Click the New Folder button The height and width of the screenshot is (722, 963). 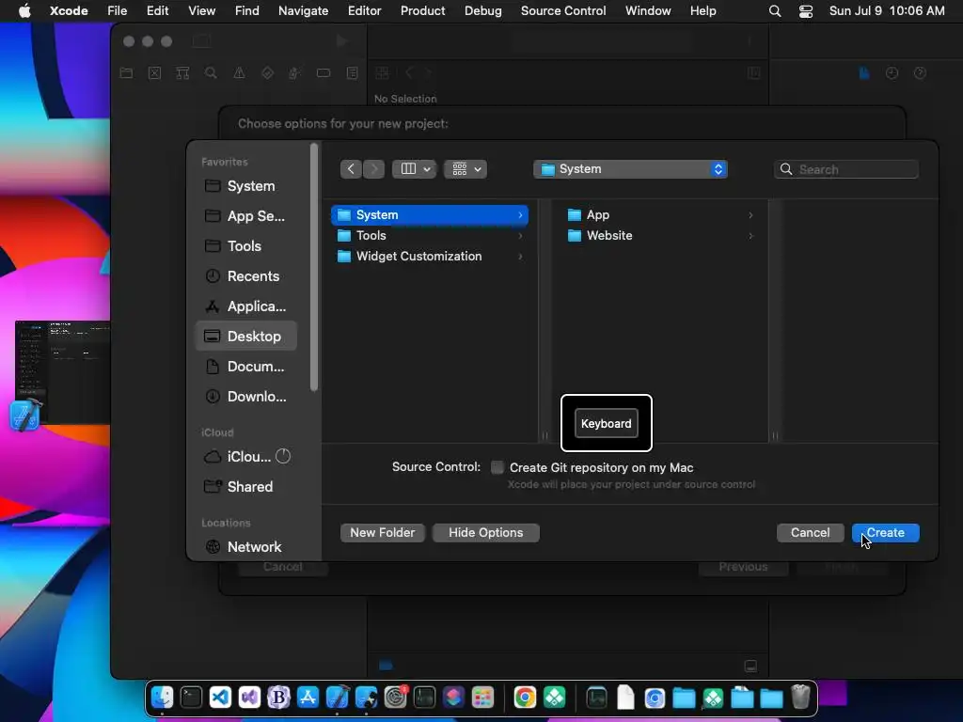[x=382, y=532]
